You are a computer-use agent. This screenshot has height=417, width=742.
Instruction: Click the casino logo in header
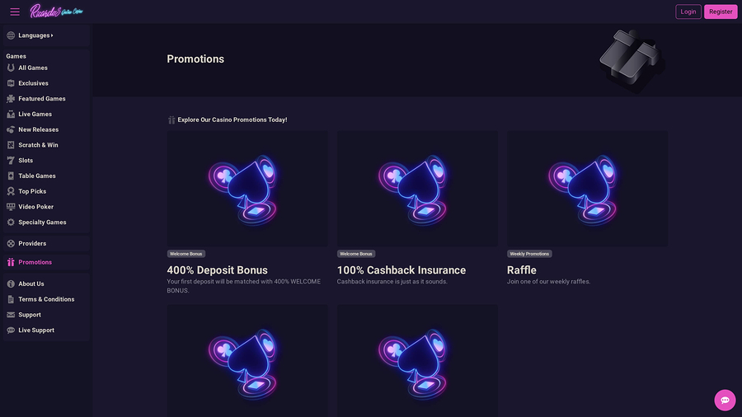pyautogui.click(x=56, y=12)
